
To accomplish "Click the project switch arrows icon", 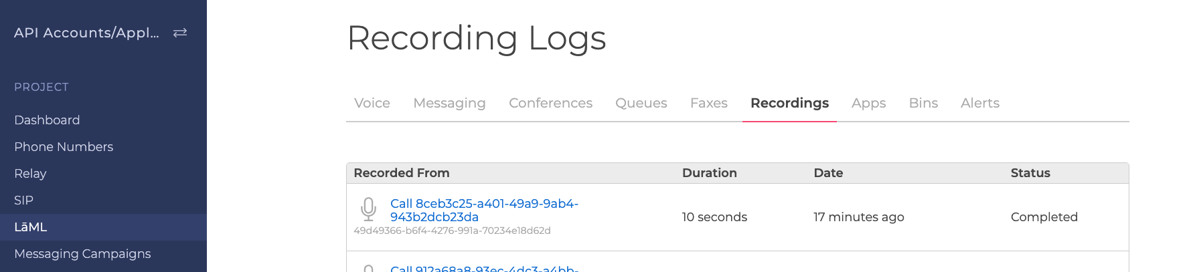I will pyautogui.click(x=180, y=33).
